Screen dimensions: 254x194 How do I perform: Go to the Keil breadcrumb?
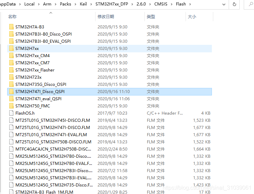click(83, 4)
